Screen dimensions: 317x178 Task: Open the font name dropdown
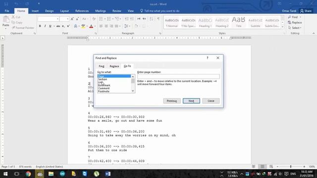pyautogui.click(x=57, y=19)
